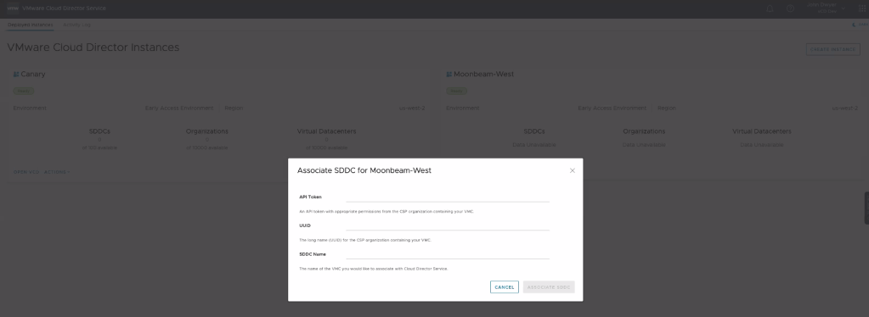The image size is (869, 317).
Task: Expand the Actions dropdown for Canary
Action: (x=57, y=172)
